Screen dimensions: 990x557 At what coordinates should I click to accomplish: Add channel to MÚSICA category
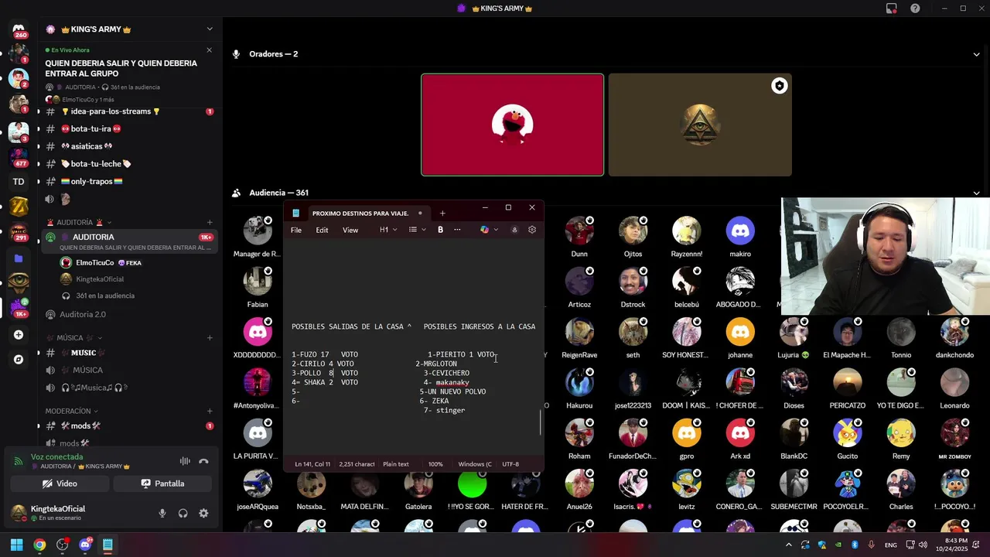pyautogui.click(x=210, y=338)
